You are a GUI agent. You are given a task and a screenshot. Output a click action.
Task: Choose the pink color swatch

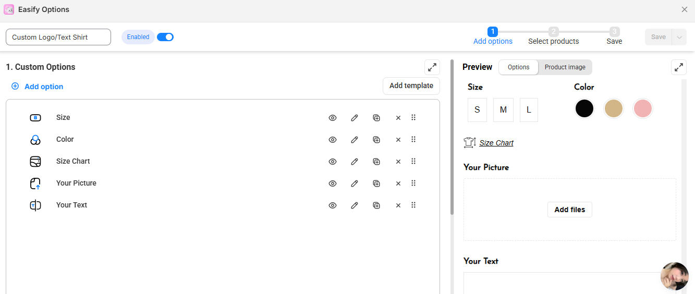tap(643, 108)
